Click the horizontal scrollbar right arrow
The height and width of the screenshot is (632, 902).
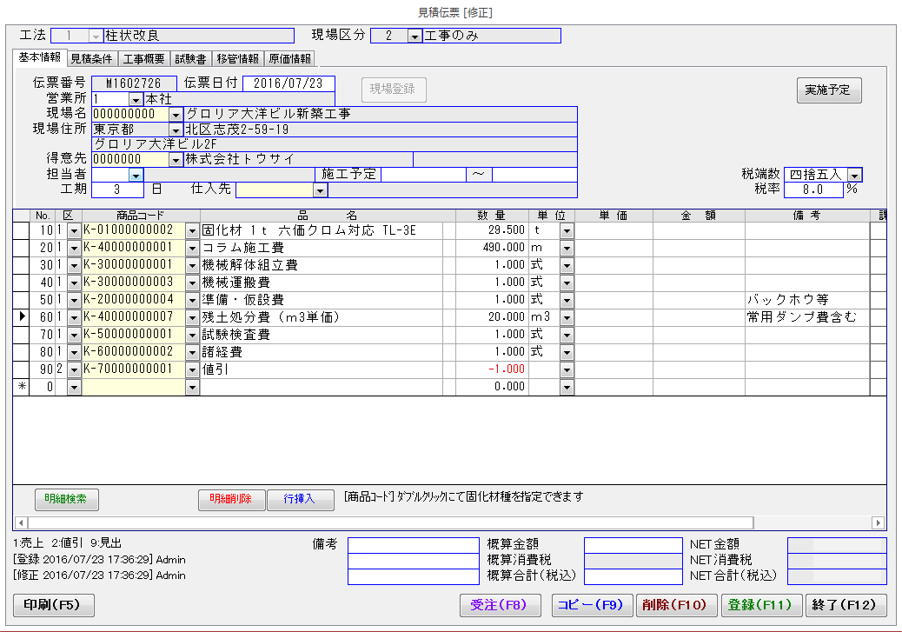(878, 522)
